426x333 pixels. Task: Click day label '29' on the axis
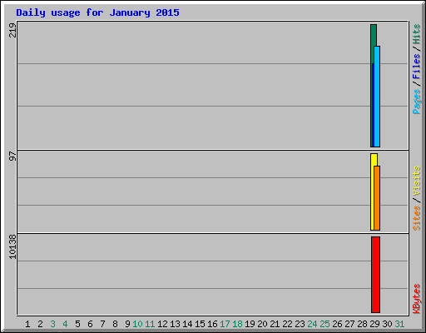click(374, 324)
